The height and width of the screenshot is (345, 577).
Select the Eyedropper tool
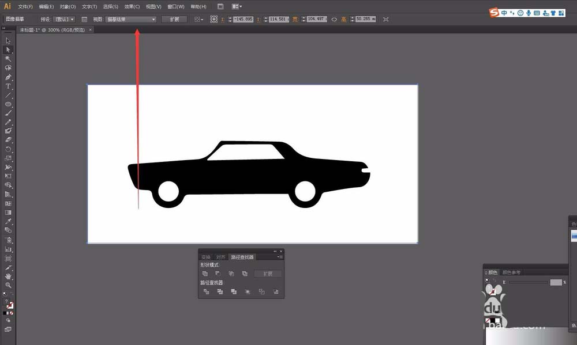point(8,221)
